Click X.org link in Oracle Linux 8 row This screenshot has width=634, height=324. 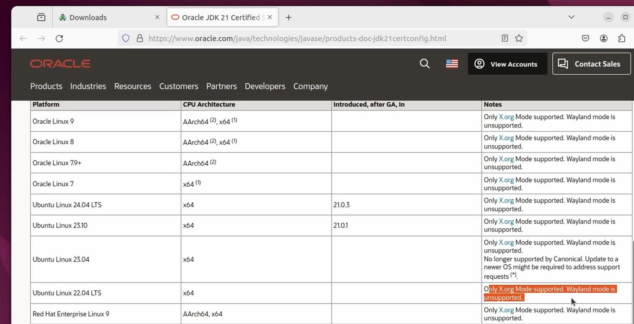tap(506, 138)
